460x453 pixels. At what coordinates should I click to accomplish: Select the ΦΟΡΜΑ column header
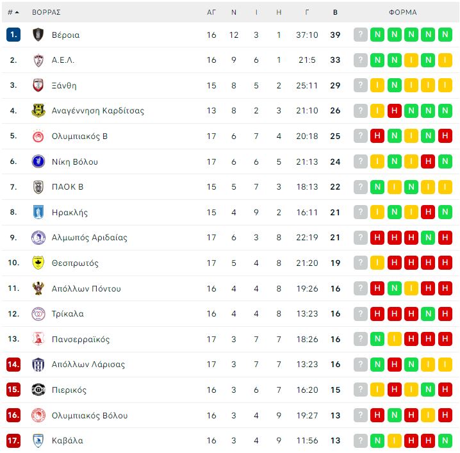(403, 12)
